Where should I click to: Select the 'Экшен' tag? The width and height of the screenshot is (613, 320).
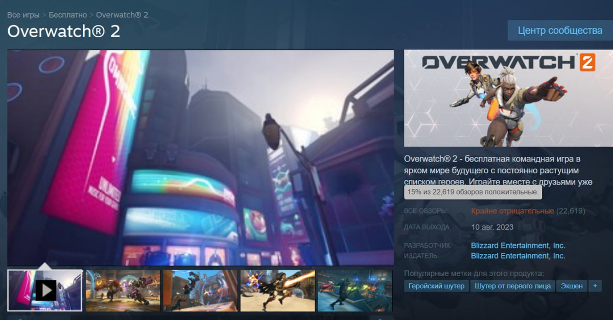coord(571,286)
